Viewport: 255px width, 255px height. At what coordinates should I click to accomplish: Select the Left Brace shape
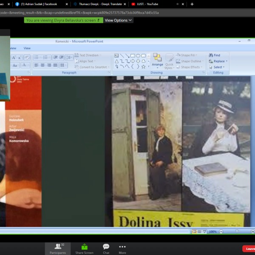pyautogui.click(x=133, y=67)
